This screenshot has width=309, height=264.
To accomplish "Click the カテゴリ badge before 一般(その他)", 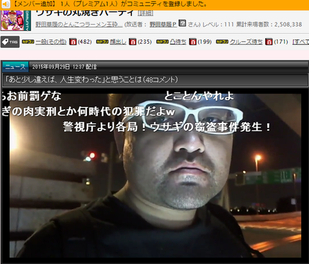I will (x=28, y=42).
